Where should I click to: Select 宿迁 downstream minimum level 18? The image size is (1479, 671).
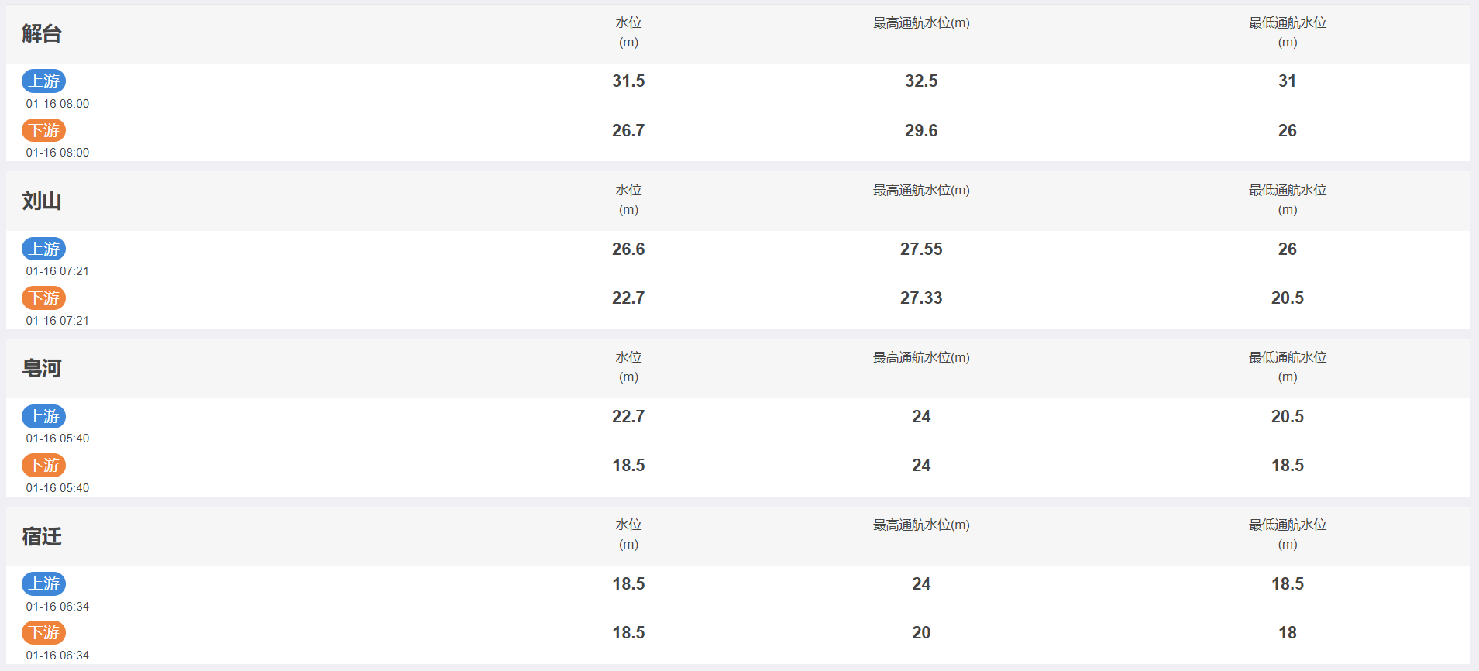[x=1288, y=632]
